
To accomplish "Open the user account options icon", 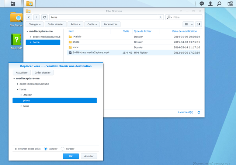I will (x=211, y=4).
